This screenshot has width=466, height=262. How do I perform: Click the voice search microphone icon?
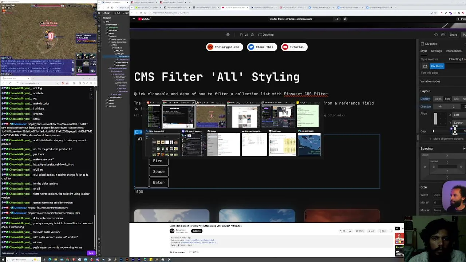click(345, 19)
